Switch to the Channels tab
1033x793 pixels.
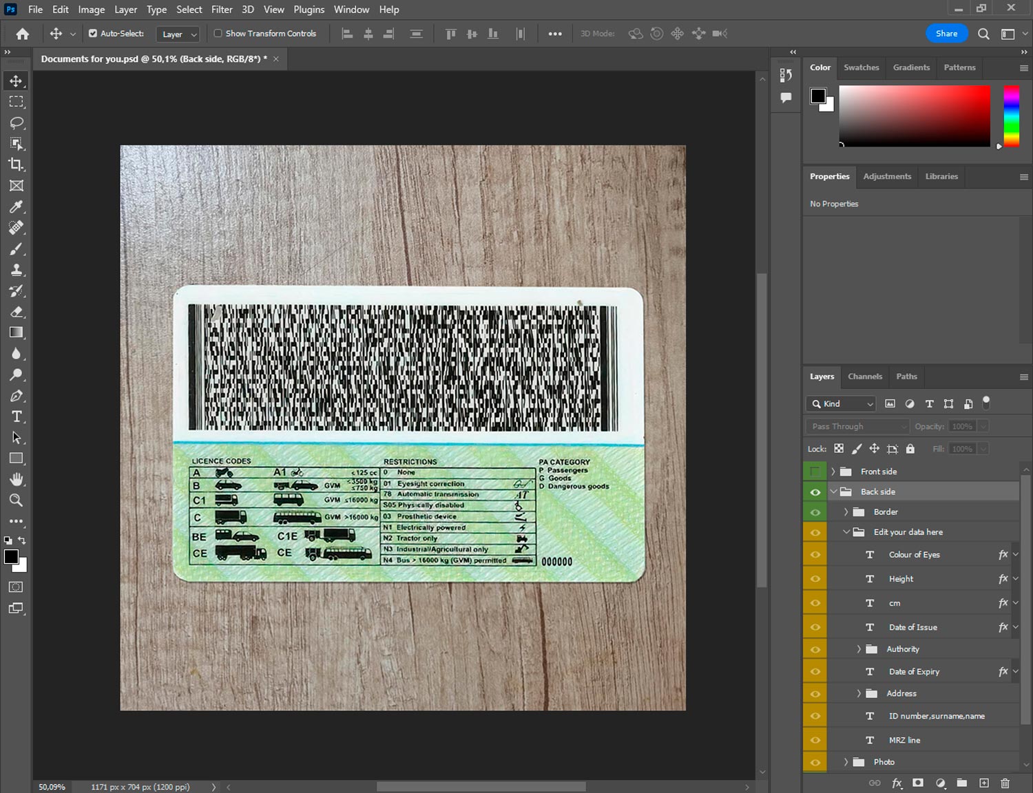pos(864,377)
